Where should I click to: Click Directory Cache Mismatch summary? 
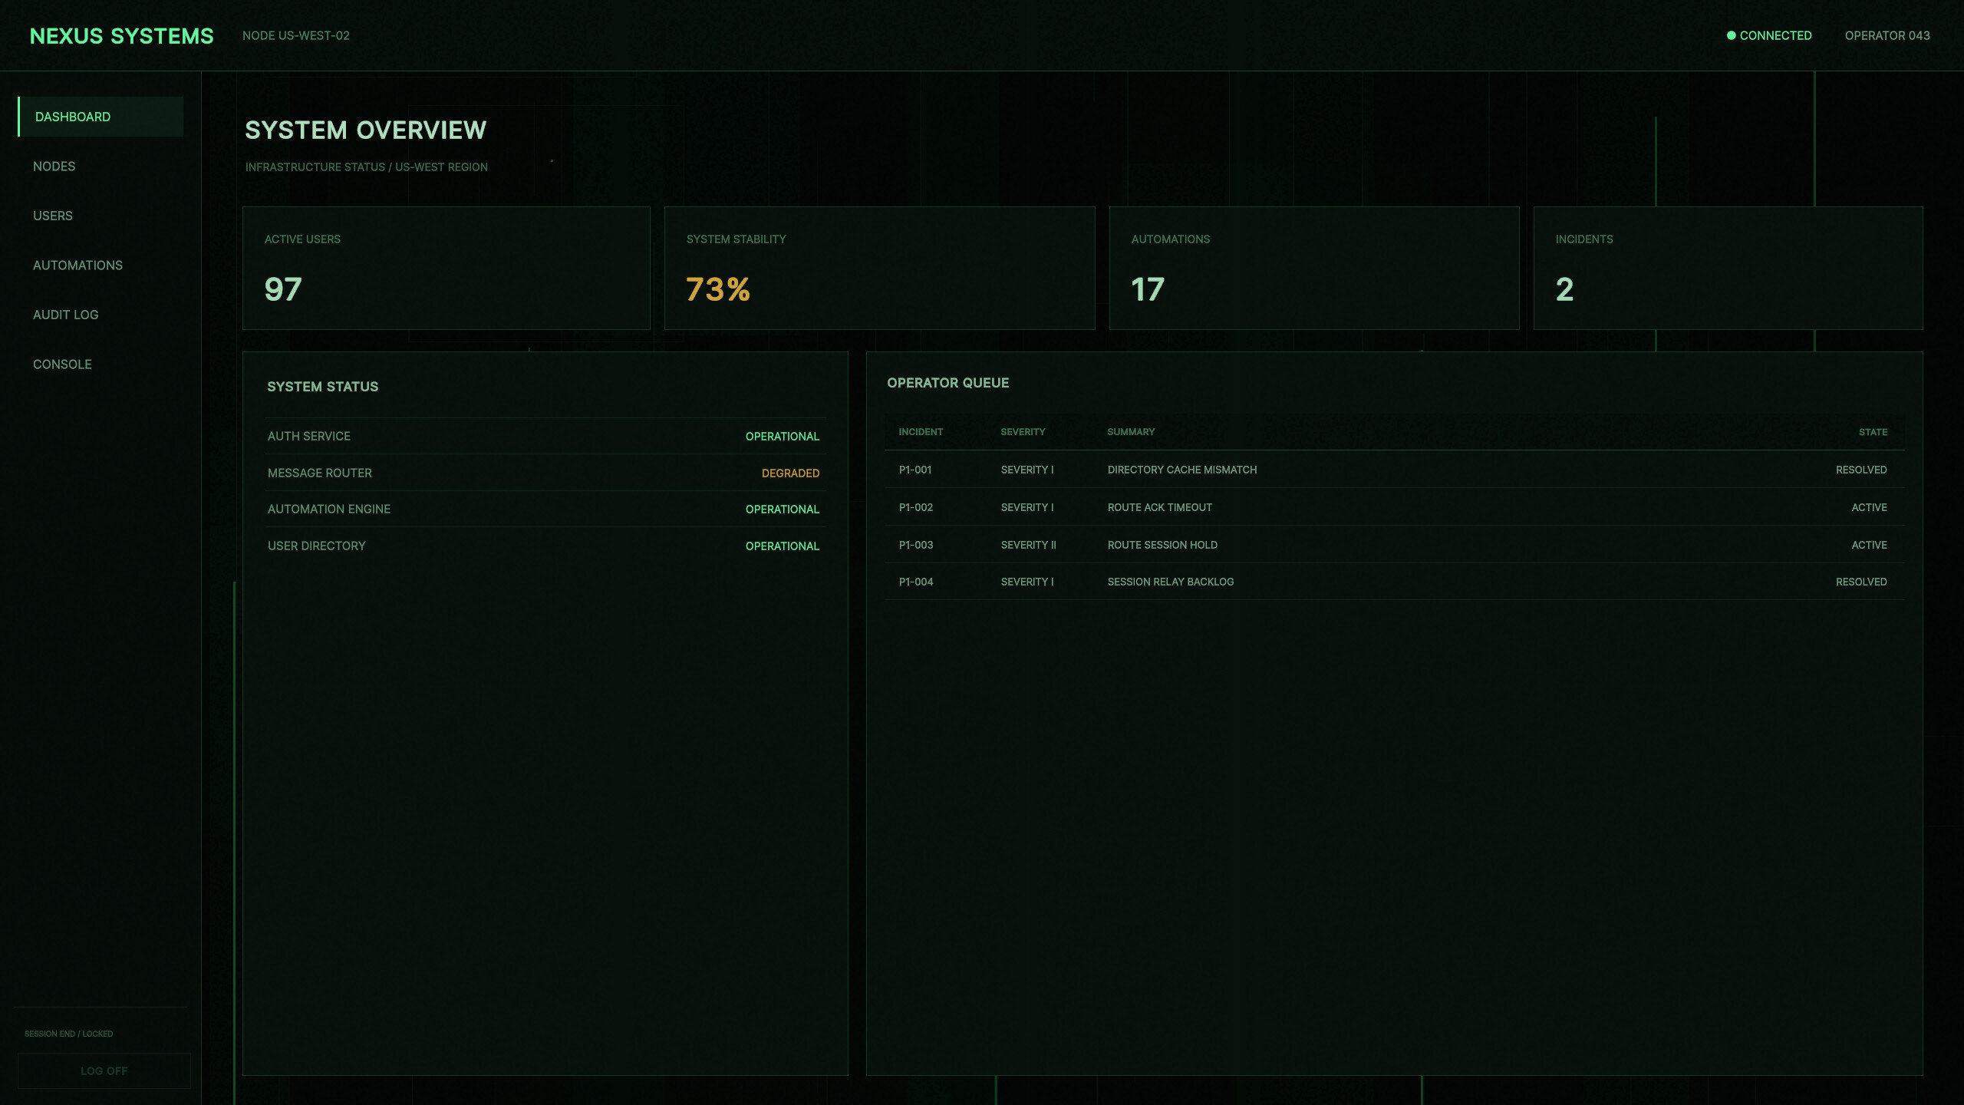click(x=1182, y=470)
